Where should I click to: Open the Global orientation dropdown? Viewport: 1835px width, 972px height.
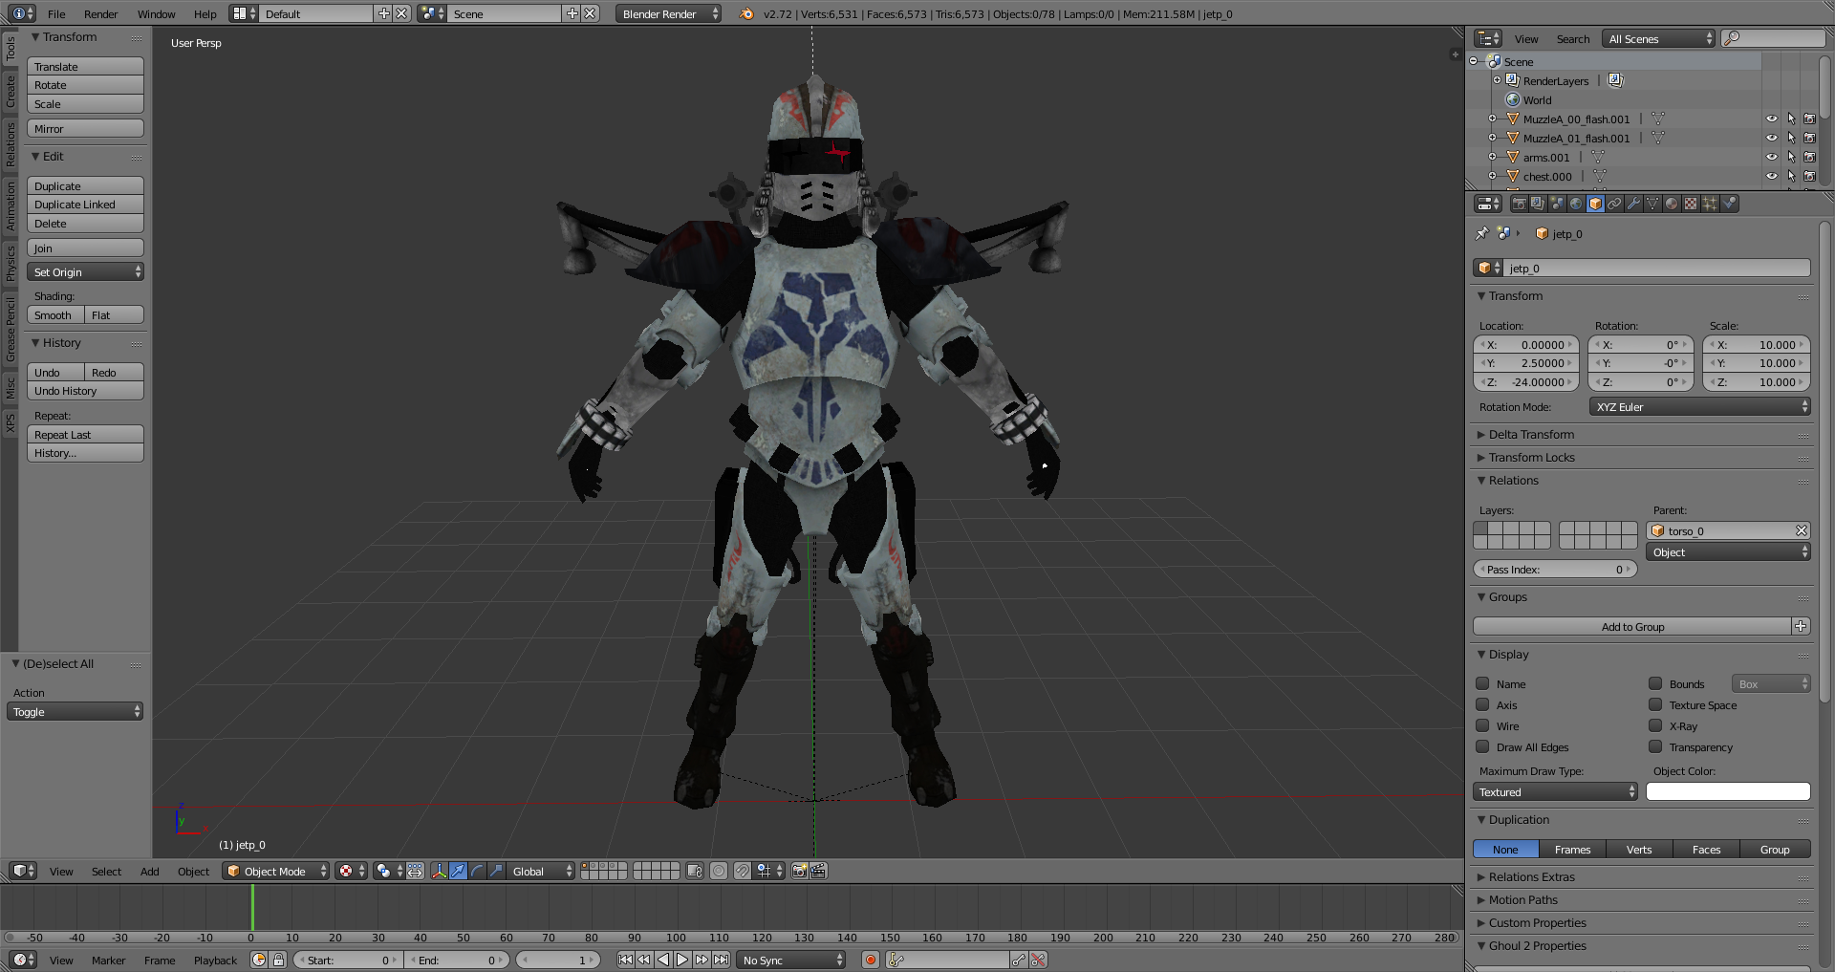(x=541, y=871)
